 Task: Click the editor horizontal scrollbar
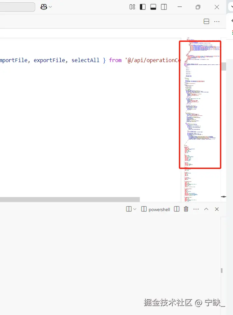pyautogui.click(x=70, y=199)
